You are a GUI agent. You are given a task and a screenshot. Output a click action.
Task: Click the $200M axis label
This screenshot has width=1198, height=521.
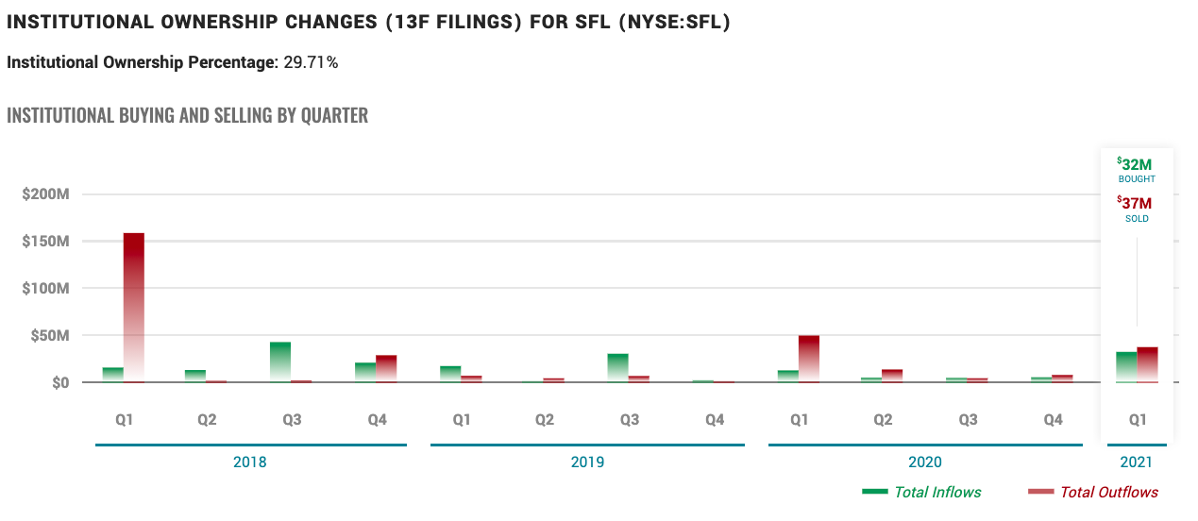(x=46, y=194)
